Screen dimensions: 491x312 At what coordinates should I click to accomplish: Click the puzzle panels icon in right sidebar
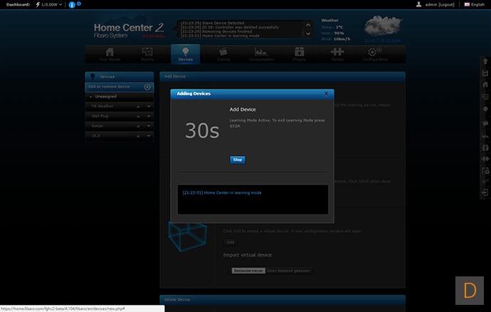tap(485, 159)
